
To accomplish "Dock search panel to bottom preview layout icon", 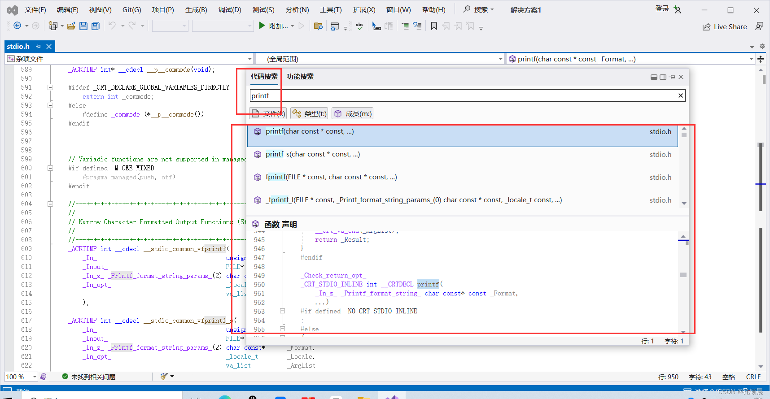I will coord(654,77).
